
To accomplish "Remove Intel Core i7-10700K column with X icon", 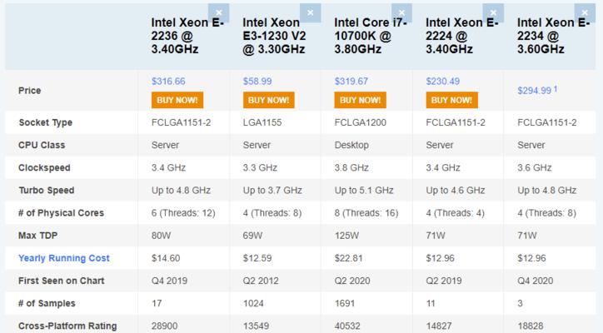I will 402,12.
